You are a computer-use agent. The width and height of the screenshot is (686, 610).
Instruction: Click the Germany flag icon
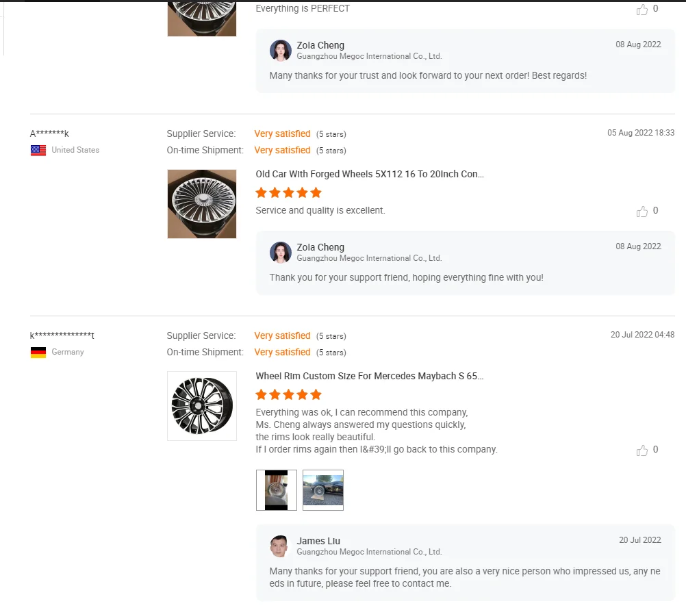pyautogui.click(x=38, y=353)
